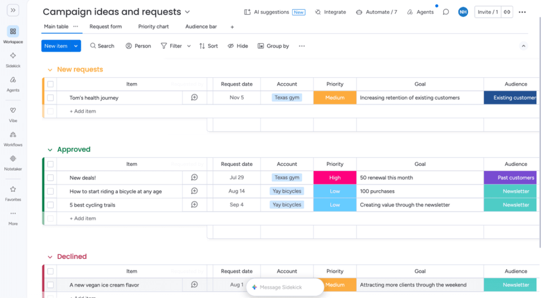Tick checkbox for How to start riding a bicycle
The width and height of the screenshot is (541, 298).
tap(50, 191)
